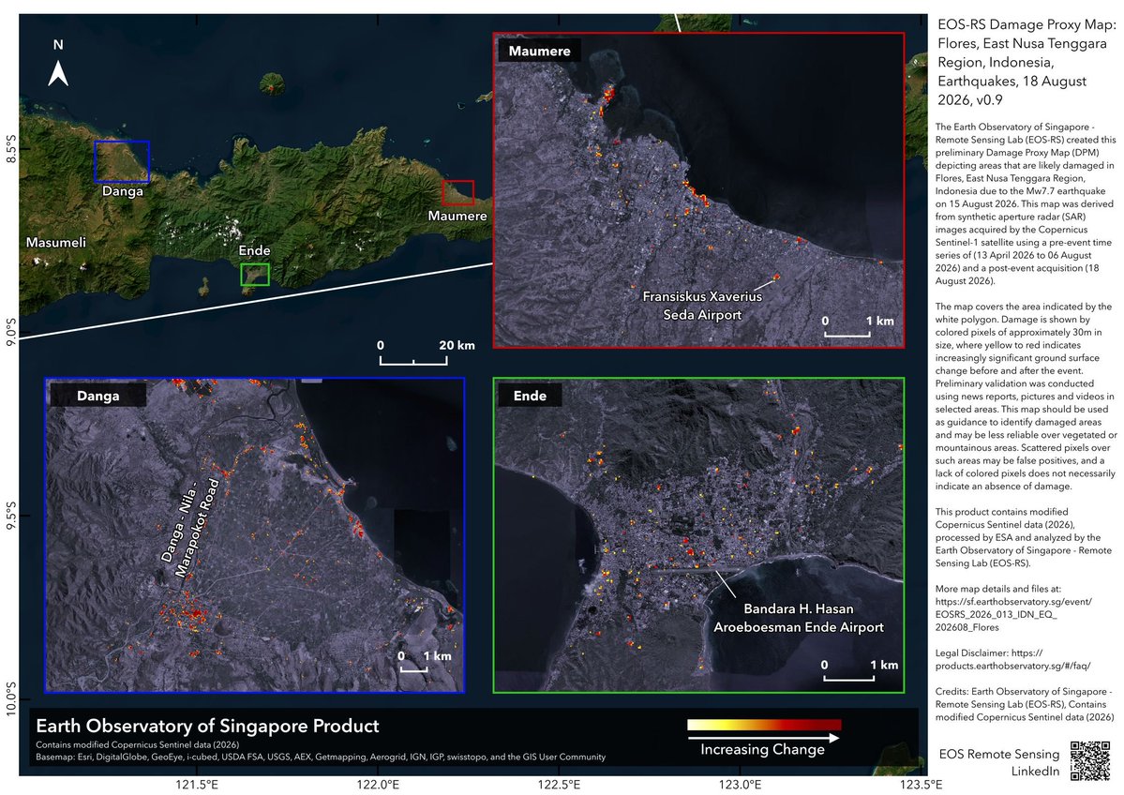Click the 9.0°S latitude label
Screen dimensions: 1124x795
tap(10, 333)
